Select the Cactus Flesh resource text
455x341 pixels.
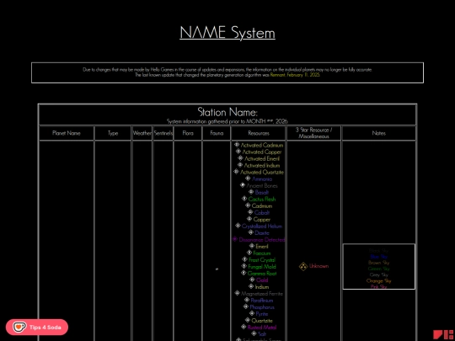[262, 200]
